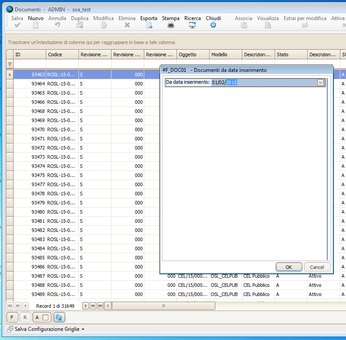The width and height of the screenshot is (346, 340).
Task: Go to next record arrow
Action: coord(85,306)
